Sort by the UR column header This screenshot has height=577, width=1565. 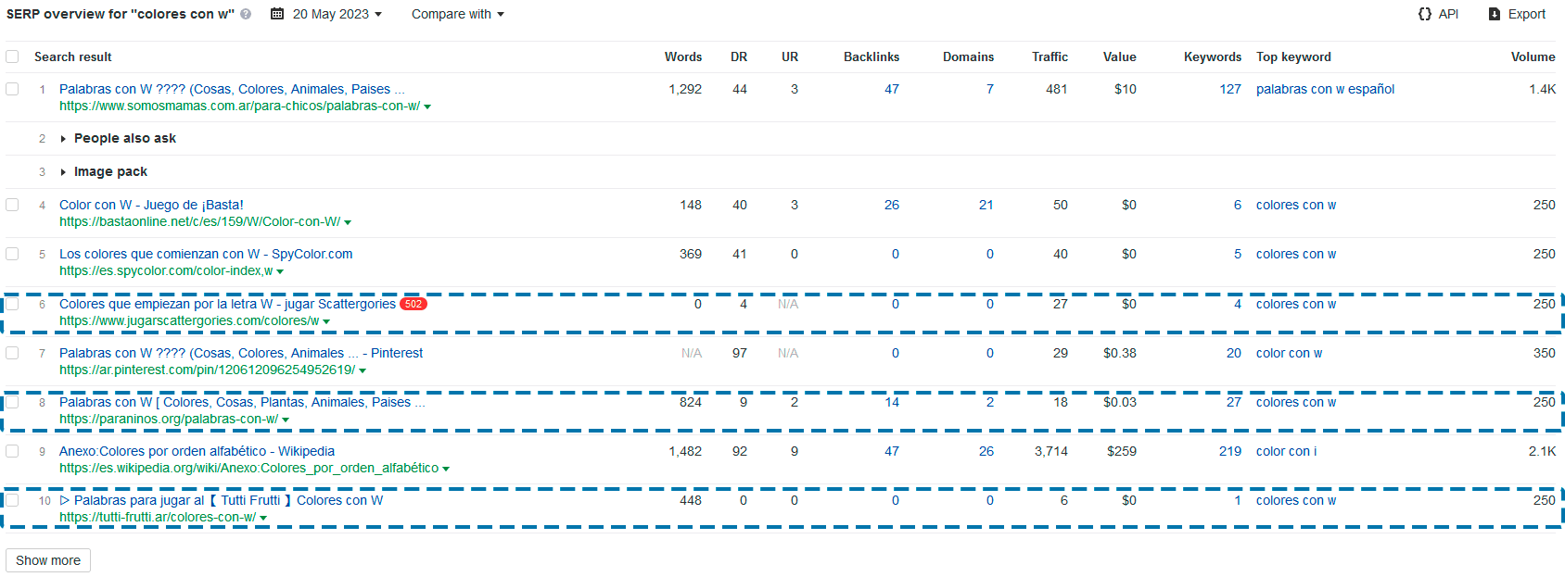[x=790, y=56]
